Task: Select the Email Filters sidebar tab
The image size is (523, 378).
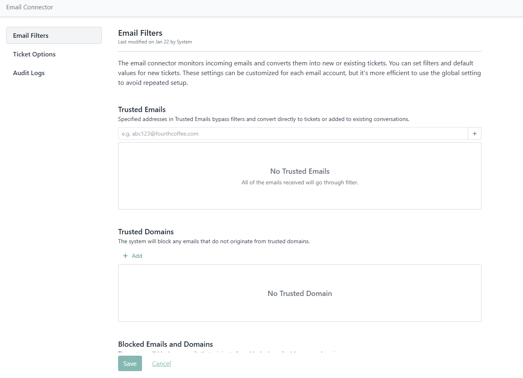Action: pos(54,35)
